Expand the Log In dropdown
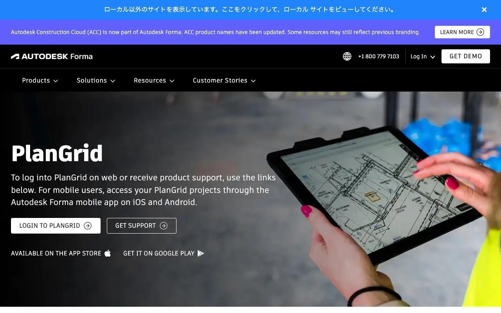This screenshot has height=313, width=501. pyautogui.click(x=423, y=56)
